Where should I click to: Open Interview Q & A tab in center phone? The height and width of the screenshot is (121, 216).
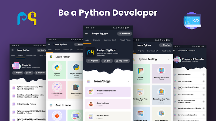click(110, 40)
